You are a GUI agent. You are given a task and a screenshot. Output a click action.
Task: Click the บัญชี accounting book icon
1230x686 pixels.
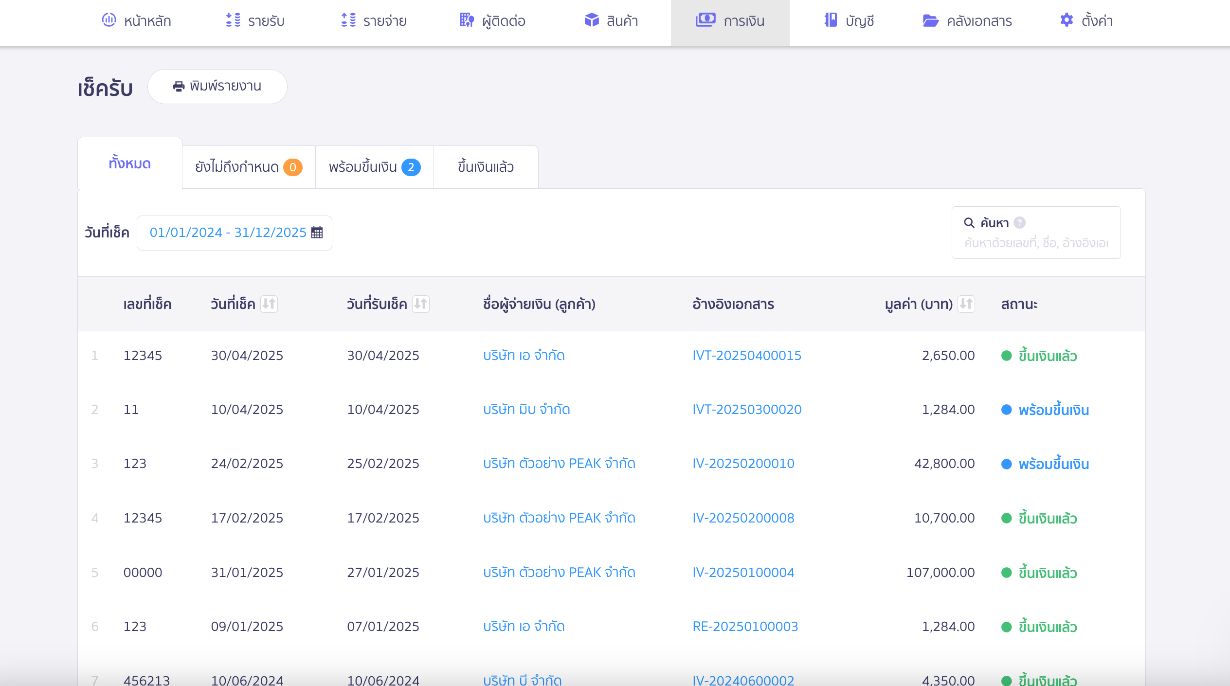coord(831,20)
